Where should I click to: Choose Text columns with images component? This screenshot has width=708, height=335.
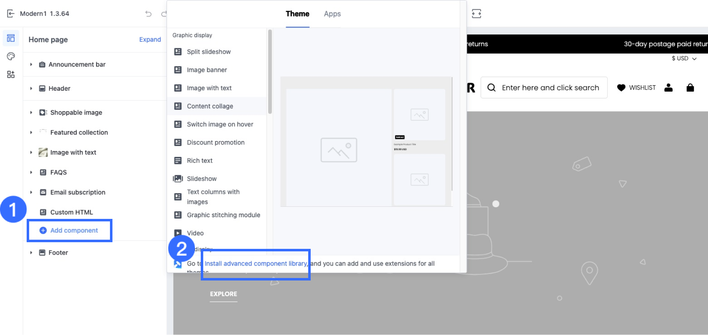click(217, 197)
